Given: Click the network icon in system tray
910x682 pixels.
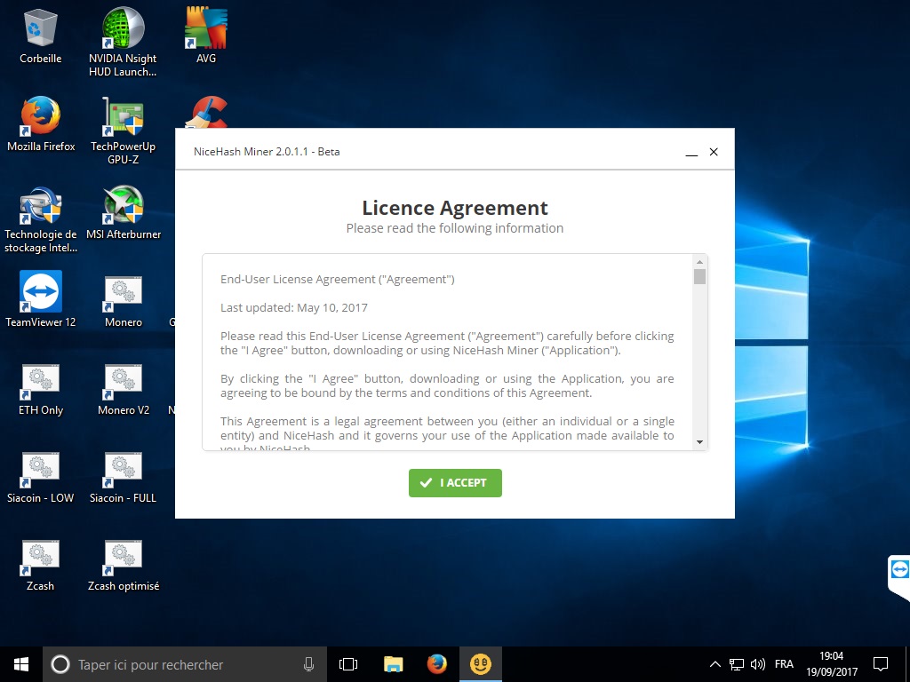Looking at the screenshot, I should point(737,664).
